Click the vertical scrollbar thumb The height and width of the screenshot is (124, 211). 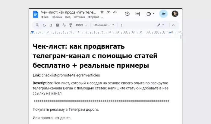point(181,37)
